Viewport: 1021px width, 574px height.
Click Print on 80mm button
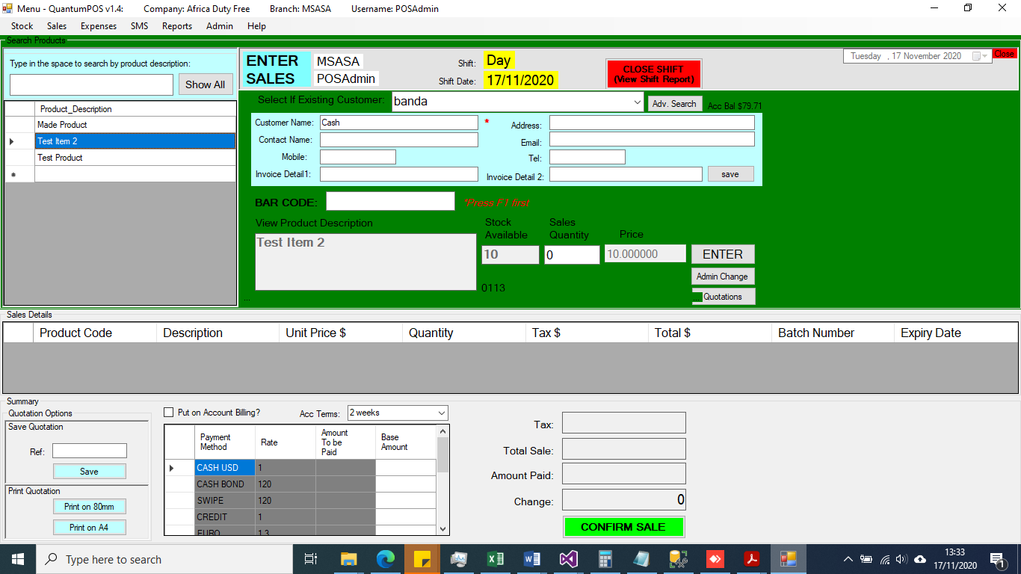coord(89,507)
